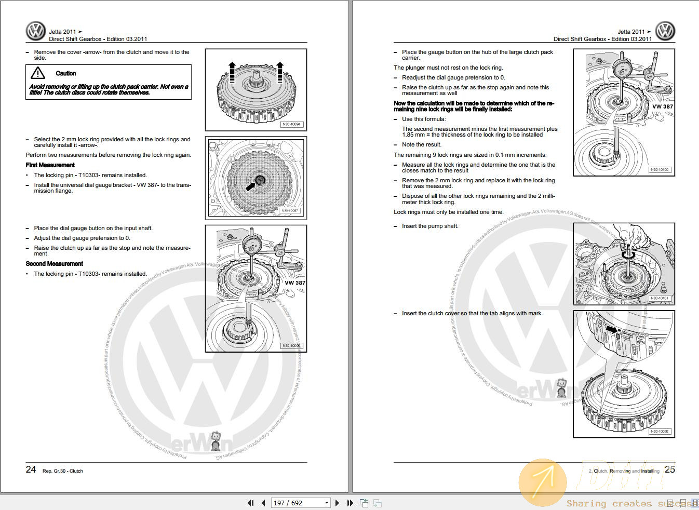
Task: Go to the previous page
Action: point(263,503)
